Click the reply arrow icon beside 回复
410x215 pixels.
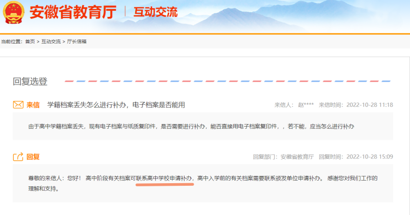click(x=18, y=157)
